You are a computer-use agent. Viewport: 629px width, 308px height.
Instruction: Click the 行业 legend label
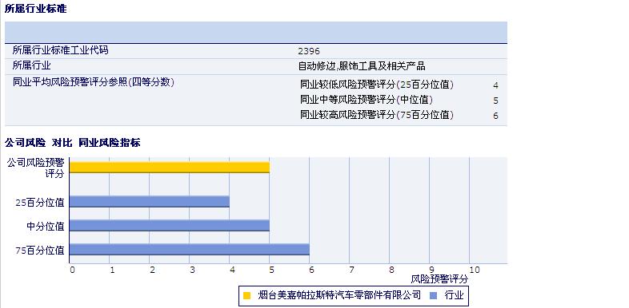[x=454, y=295]
